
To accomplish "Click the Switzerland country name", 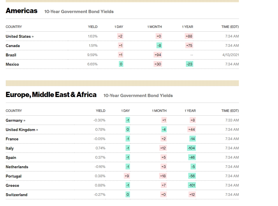I will [x=17, y=195].
